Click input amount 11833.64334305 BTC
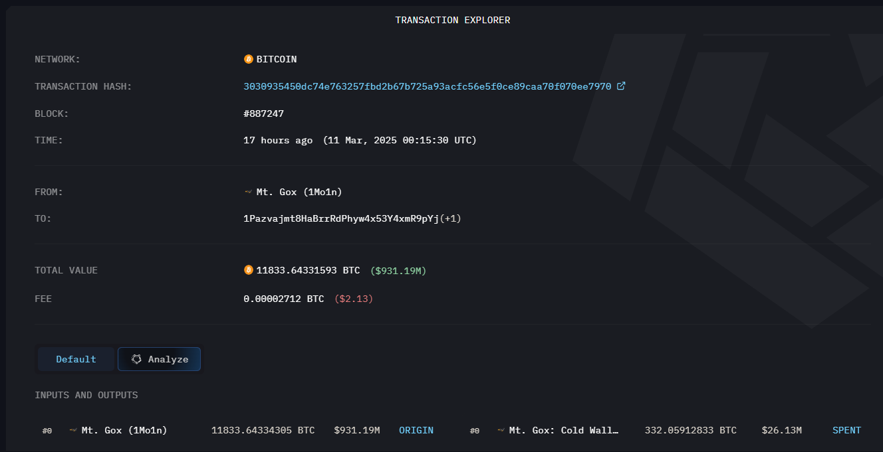 tap(263, 430)
